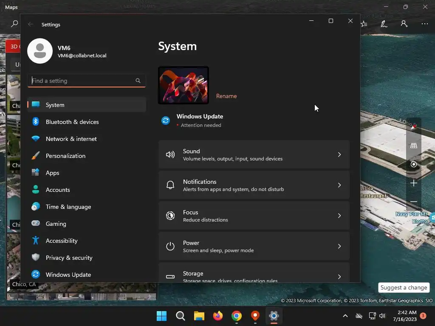This screenshot has height=326, width=435.
Task: Open taskbar Search
Action: [x=180, y=316]
